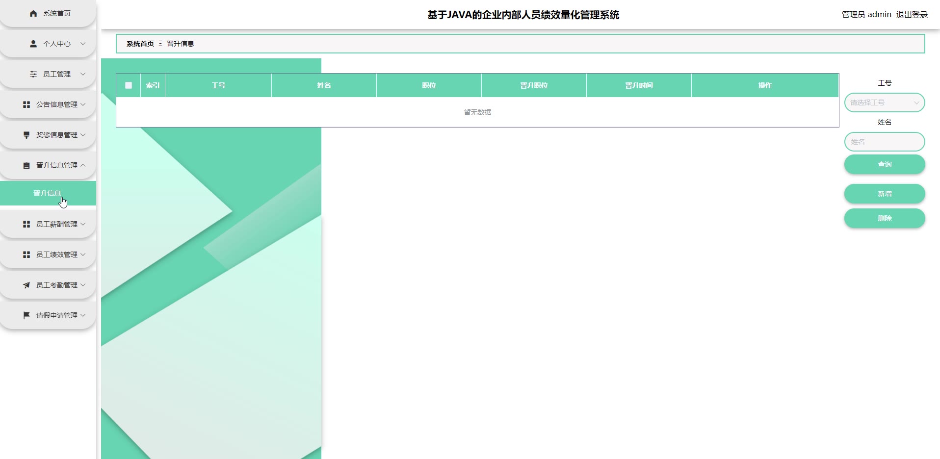The width and height of the screenshot is (940, 459).
Task: Expand the 个人中心 chevron
Action: coord(83,44)
